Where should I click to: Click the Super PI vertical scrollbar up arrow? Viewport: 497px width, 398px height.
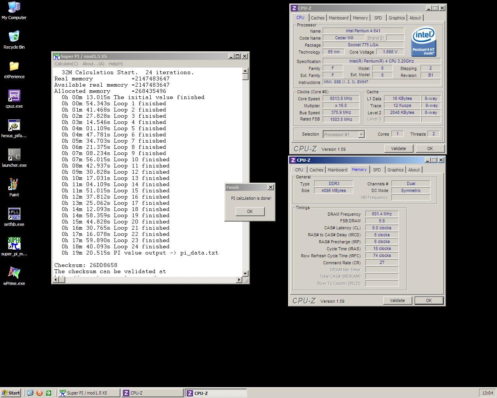pos(245,71)
